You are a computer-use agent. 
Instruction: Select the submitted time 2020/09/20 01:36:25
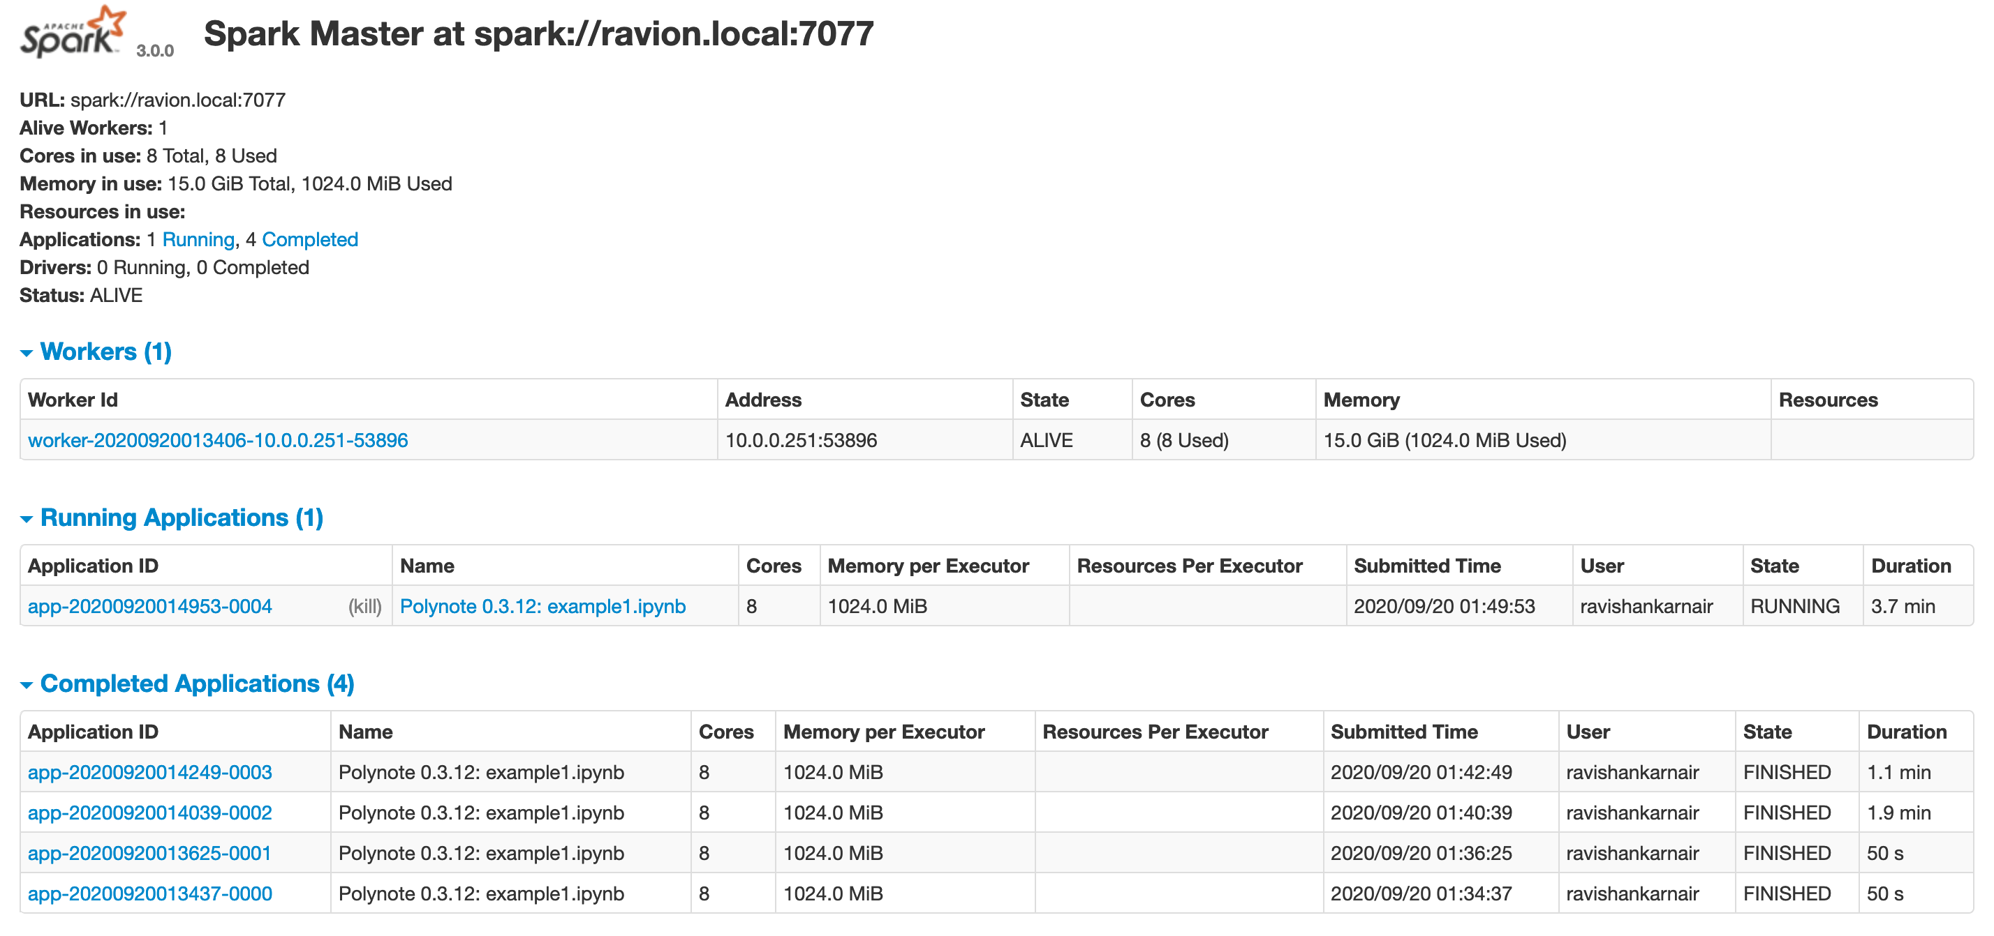coord(1421,853)
